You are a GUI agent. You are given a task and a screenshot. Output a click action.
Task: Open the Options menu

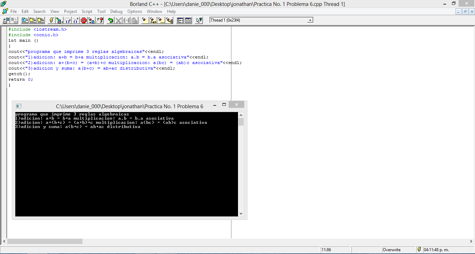click(134, 11)
